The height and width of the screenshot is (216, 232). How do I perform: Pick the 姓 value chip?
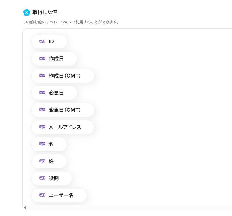click(49, 161)
